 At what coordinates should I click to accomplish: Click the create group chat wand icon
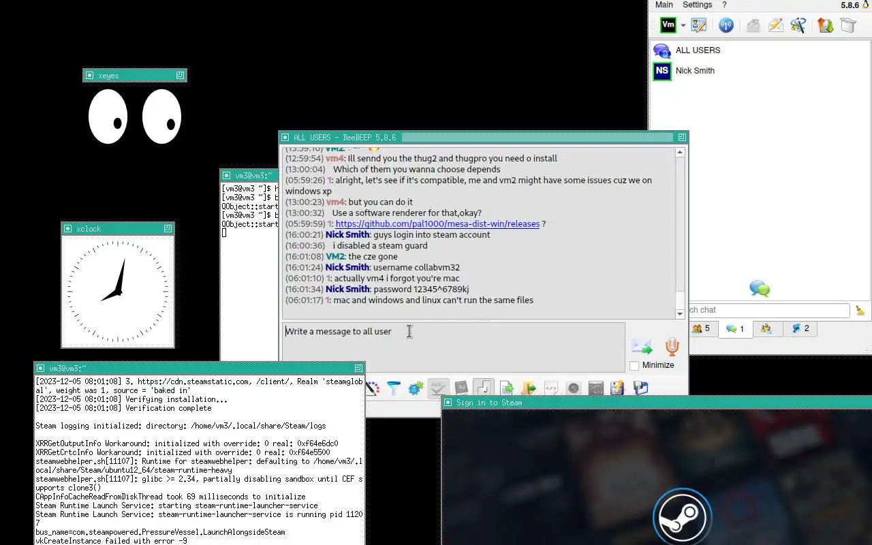pos(798,25)
